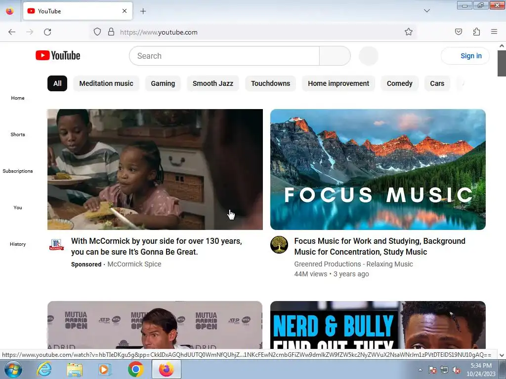Visit the McCormick Spice channel link
506x379 pixels.
(134, 264)
